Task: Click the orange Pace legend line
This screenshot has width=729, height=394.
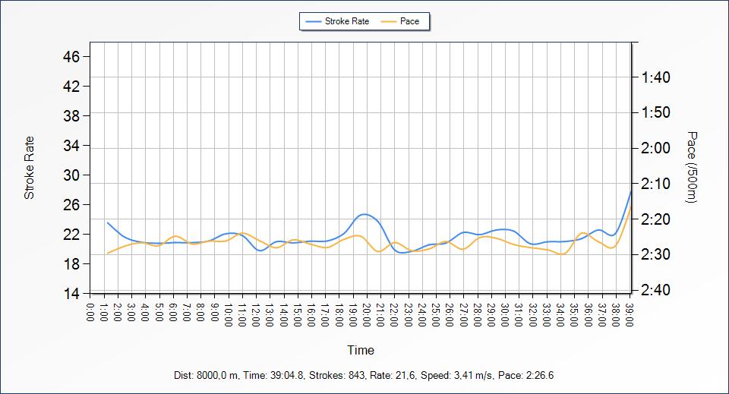Action: pos(388,22)
